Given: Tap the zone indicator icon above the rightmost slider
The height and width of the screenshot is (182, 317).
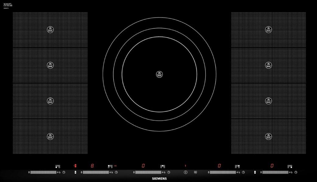Looking at the screenshot, I should (x=290, y=166).
